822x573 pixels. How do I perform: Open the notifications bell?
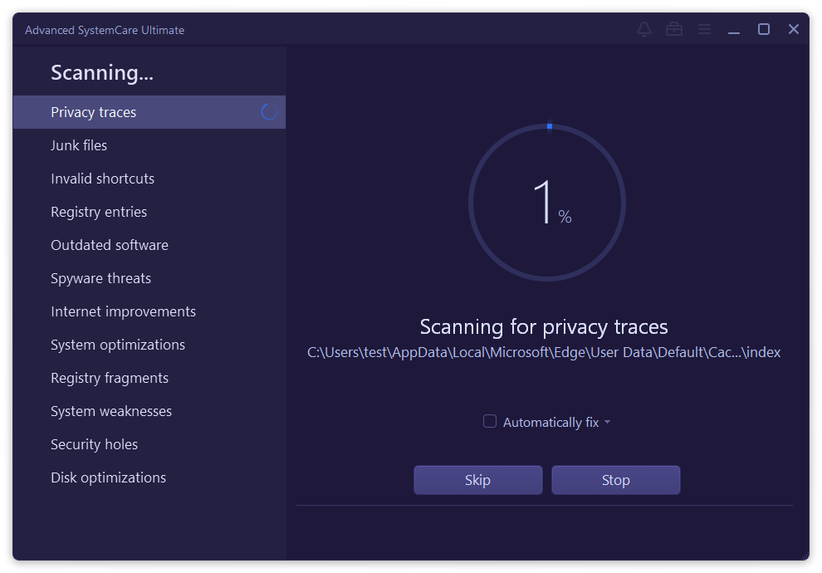click(643, 29)
